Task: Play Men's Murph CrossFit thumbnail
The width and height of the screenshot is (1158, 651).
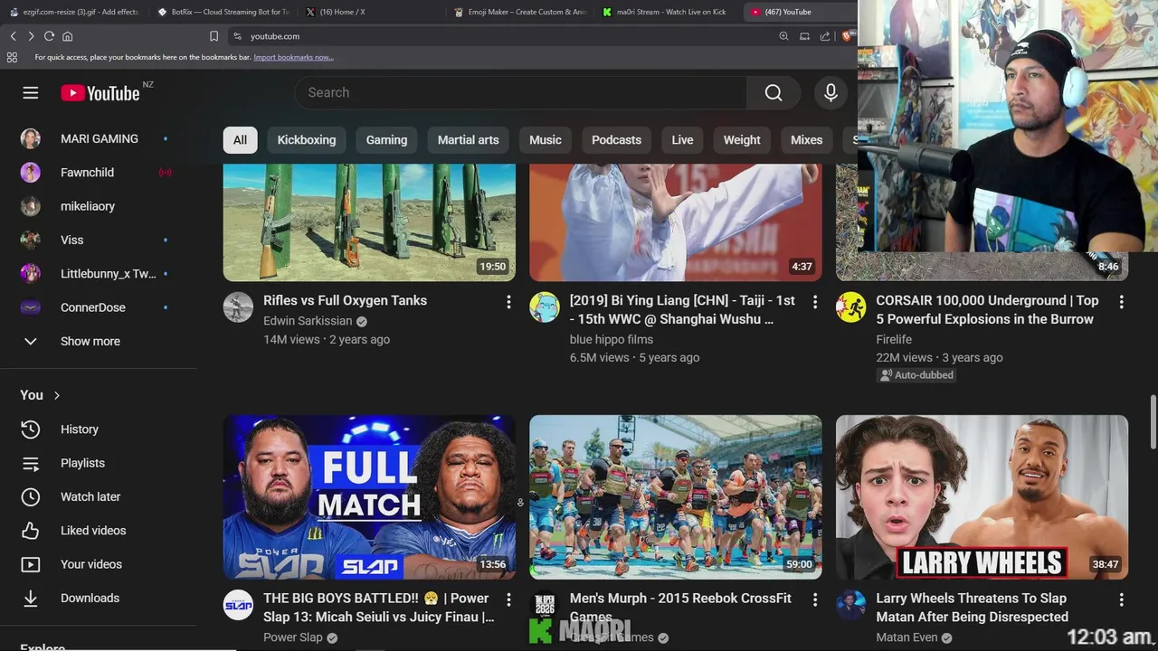Action: click(x=676, y=497)
